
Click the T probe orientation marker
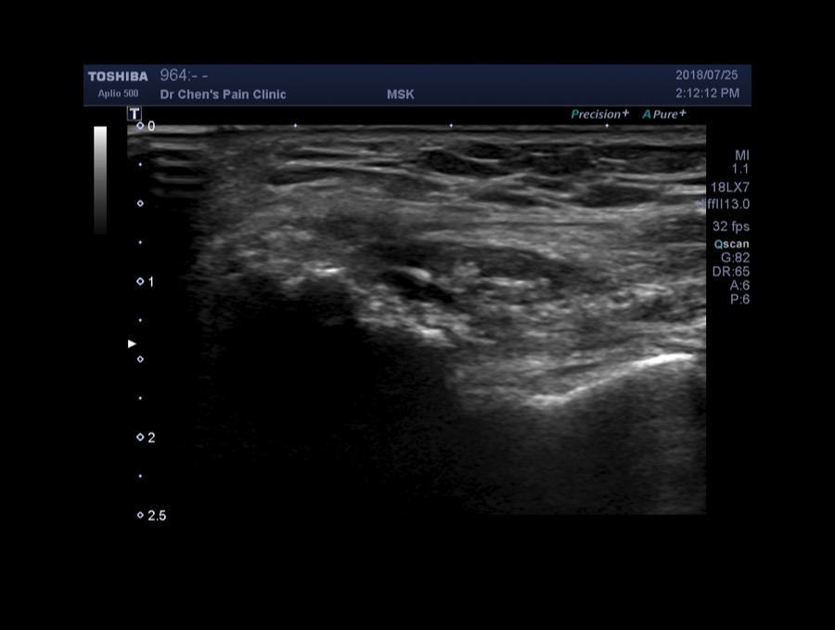[135, 114]
